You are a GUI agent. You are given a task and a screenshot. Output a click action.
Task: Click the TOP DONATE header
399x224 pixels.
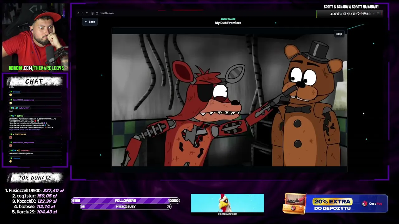(35, 178)
